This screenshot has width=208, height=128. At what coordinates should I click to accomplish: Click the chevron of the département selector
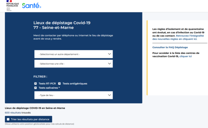click(x=109, y=54)
